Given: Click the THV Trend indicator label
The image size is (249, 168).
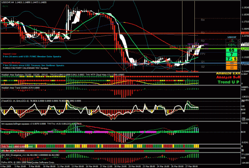Looking at the screenshot, I should [x=17, y=147].
